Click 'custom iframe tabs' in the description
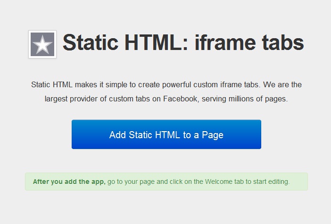This screenshot has height=224, width=331. [226, 85]
